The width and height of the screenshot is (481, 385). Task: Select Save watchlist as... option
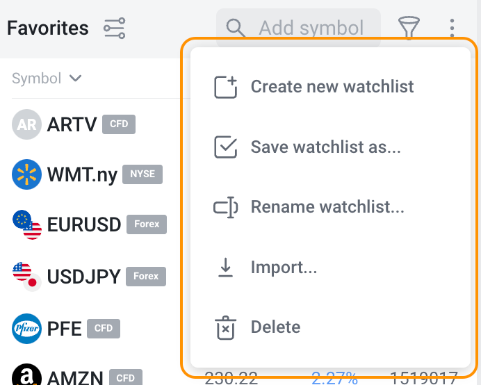coord(325,147)
